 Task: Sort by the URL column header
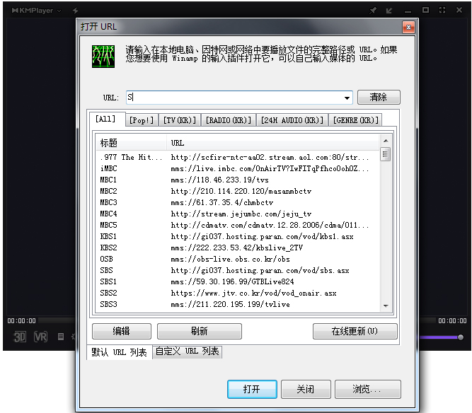pos(272,143)
